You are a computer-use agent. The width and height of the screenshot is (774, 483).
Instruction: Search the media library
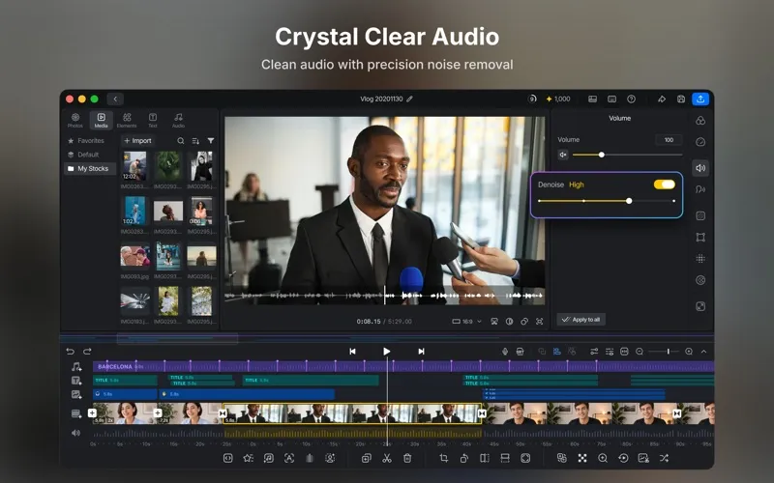click(181, 141)
